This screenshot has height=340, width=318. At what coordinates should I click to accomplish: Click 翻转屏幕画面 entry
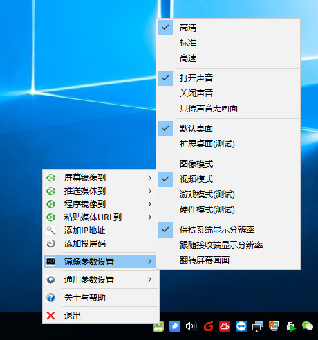tap(228, 260)
